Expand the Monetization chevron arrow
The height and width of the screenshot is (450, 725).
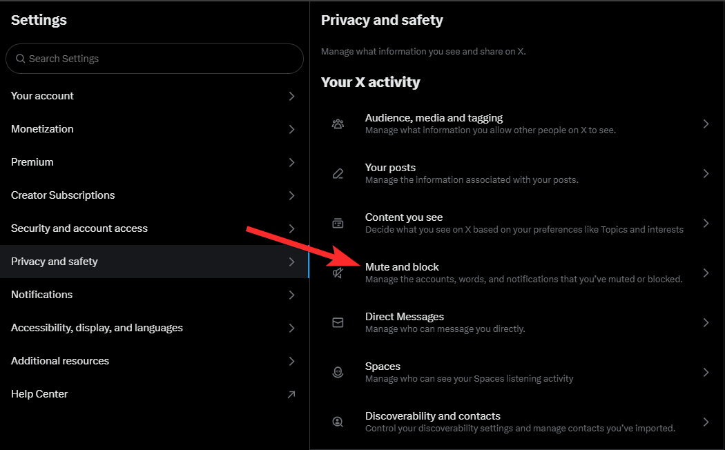click(291, 130)
